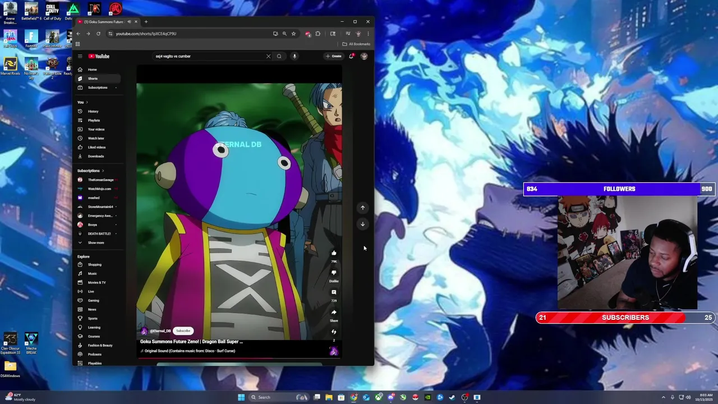Screen dimensions: 718x404
Task: Click the Create button
Action: pos(333,56)
